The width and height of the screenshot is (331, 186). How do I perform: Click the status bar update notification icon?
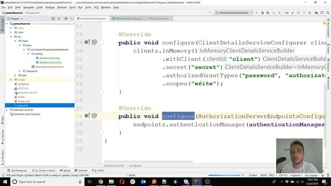click(x=3, y=175)
